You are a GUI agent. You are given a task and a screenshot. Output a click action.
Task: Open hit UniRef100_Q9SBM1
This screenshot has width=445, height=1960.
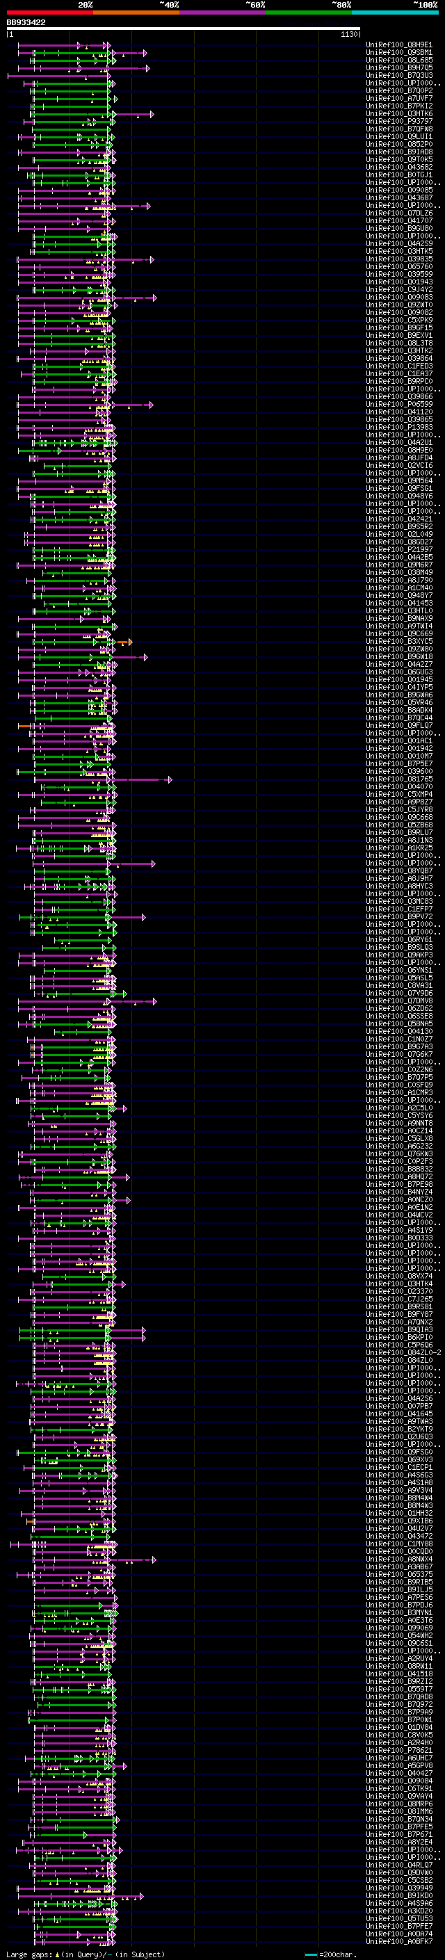pos(399,53)
